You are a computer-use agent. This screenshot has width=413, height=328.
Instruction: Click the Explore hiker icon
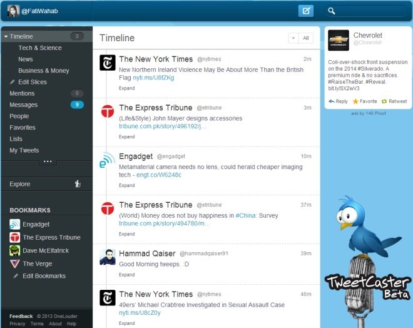(78, 184)
